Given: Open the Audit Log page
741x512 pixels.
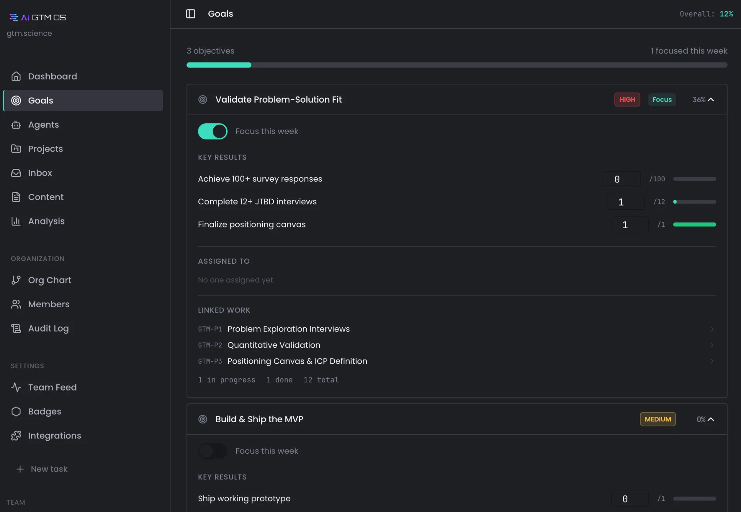Looking at the screenshot, I should point(83,328).
